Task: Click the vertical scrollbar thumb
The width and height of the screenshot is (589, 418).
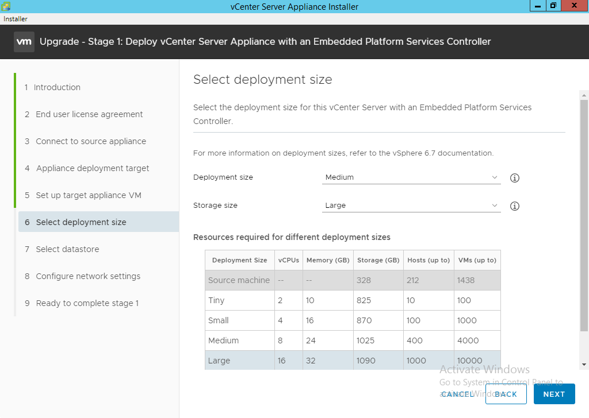Action: pos(584,215)
